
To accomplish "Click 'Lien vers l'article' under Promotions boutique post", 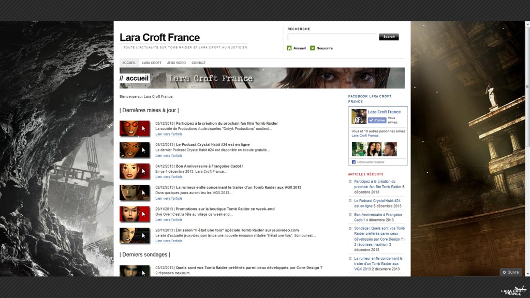I will pyautogui.click(x=169, y=220).
